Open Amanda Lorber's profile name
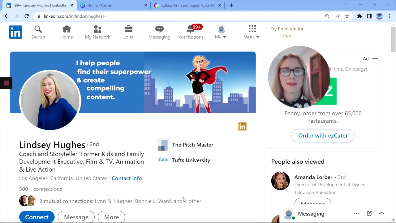 [313, 177]
